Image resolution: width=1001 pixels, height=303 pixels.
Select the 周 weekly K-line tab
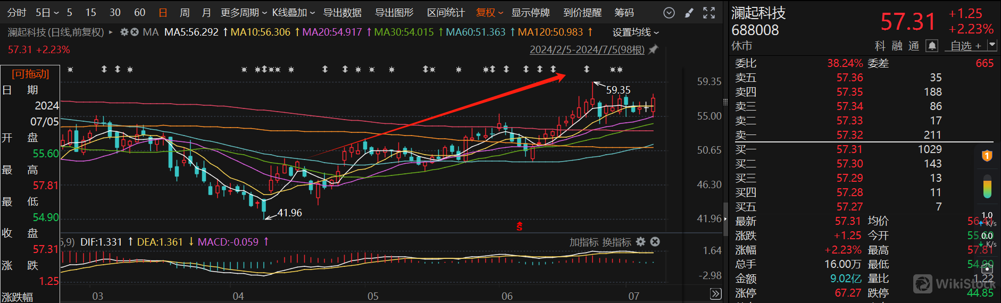[185, 13]
